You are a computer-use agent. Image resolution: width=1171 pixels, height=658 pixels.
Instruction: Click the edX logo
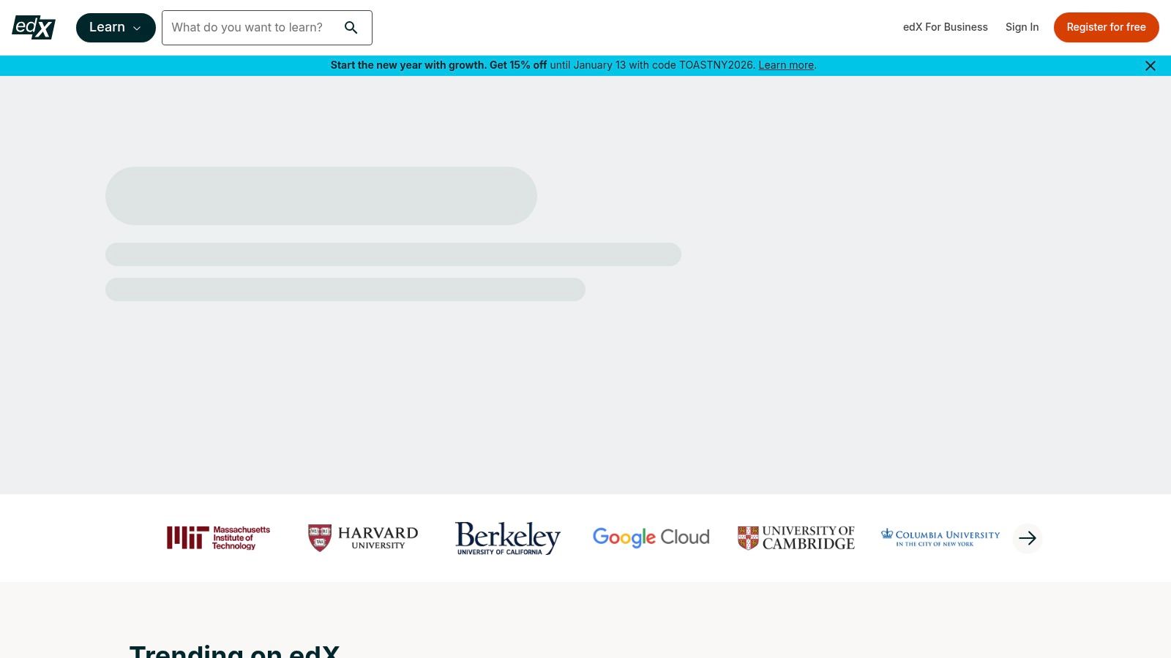pyautogui.click(x=33, y=27)
